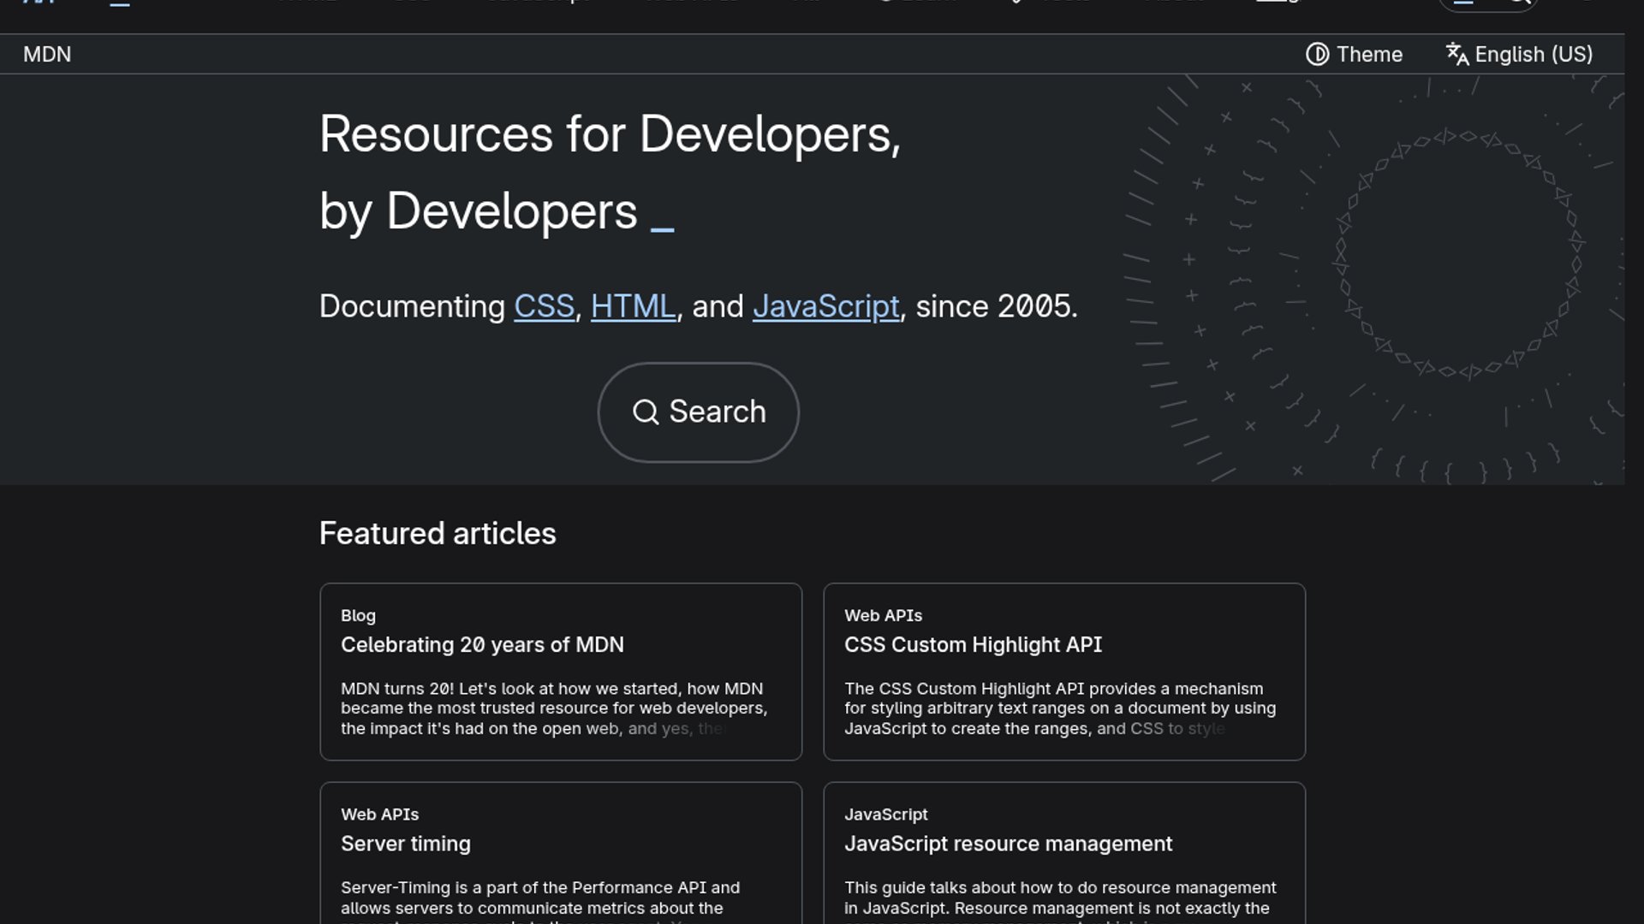
Task: Open the Theme switcher menu
Action: tap(1354, 55)
